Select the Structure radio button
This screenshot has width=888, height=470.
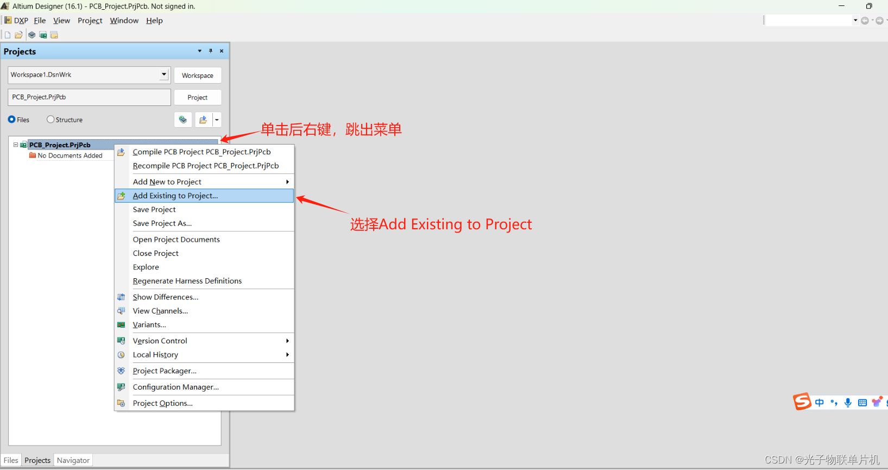pyautogui.click(x=65, y=120)
